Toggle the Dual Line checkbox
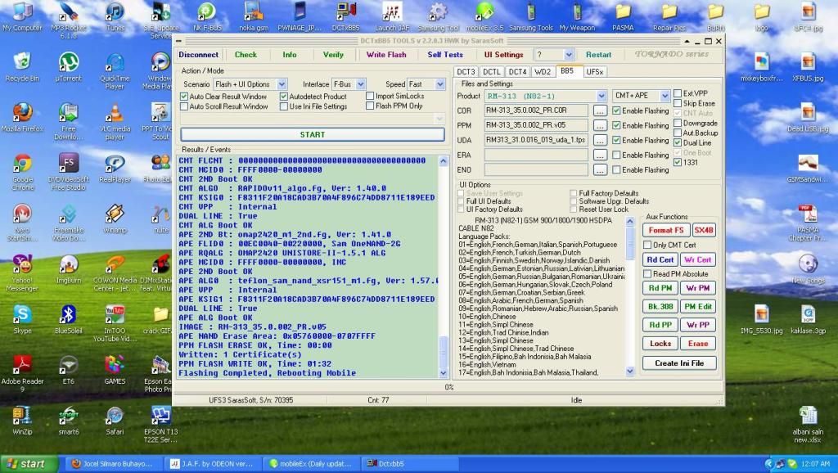The height and width of the screenshot is (473, 838). click(677, 143)
